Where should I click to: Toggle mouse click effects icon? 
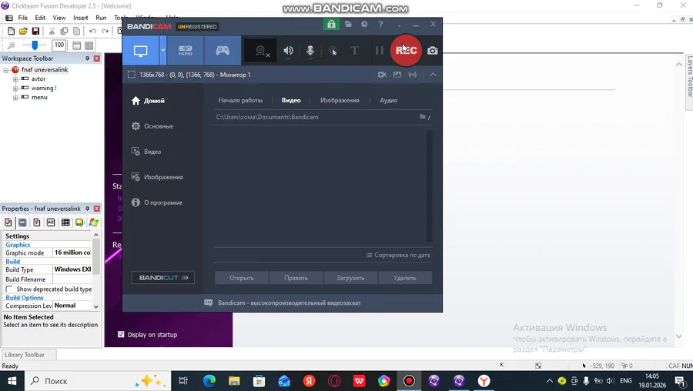pos(333,51)
